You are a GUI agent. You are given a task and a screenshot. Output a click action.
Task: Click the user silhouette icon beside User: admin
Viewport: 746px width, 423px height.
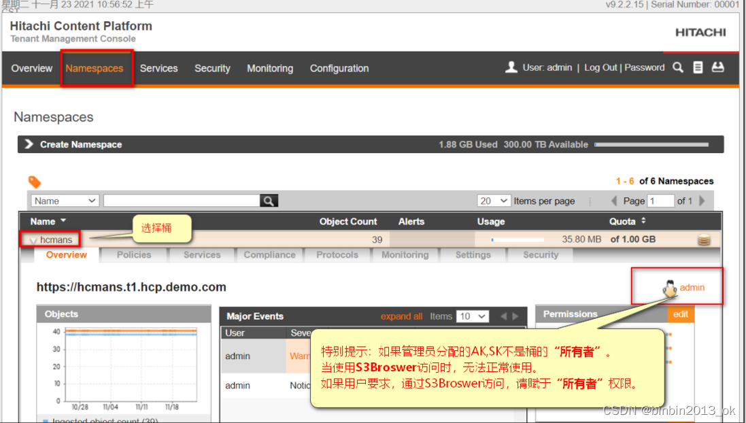[511, 67]
